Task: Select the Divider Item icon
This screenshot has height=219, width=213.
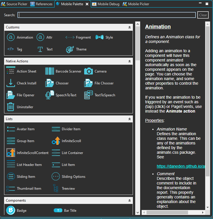Action: pos(56,129)
